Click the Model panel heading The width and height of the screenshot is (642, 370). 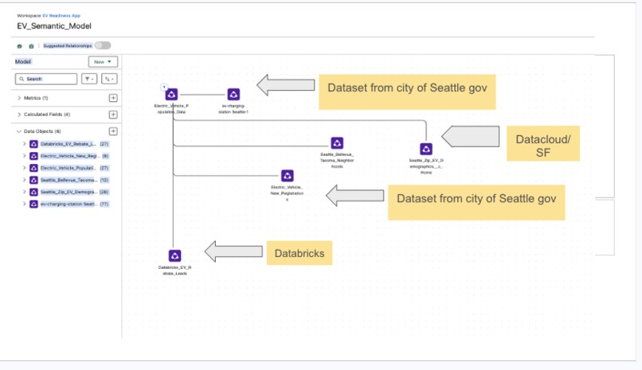(x=23, y=62)
